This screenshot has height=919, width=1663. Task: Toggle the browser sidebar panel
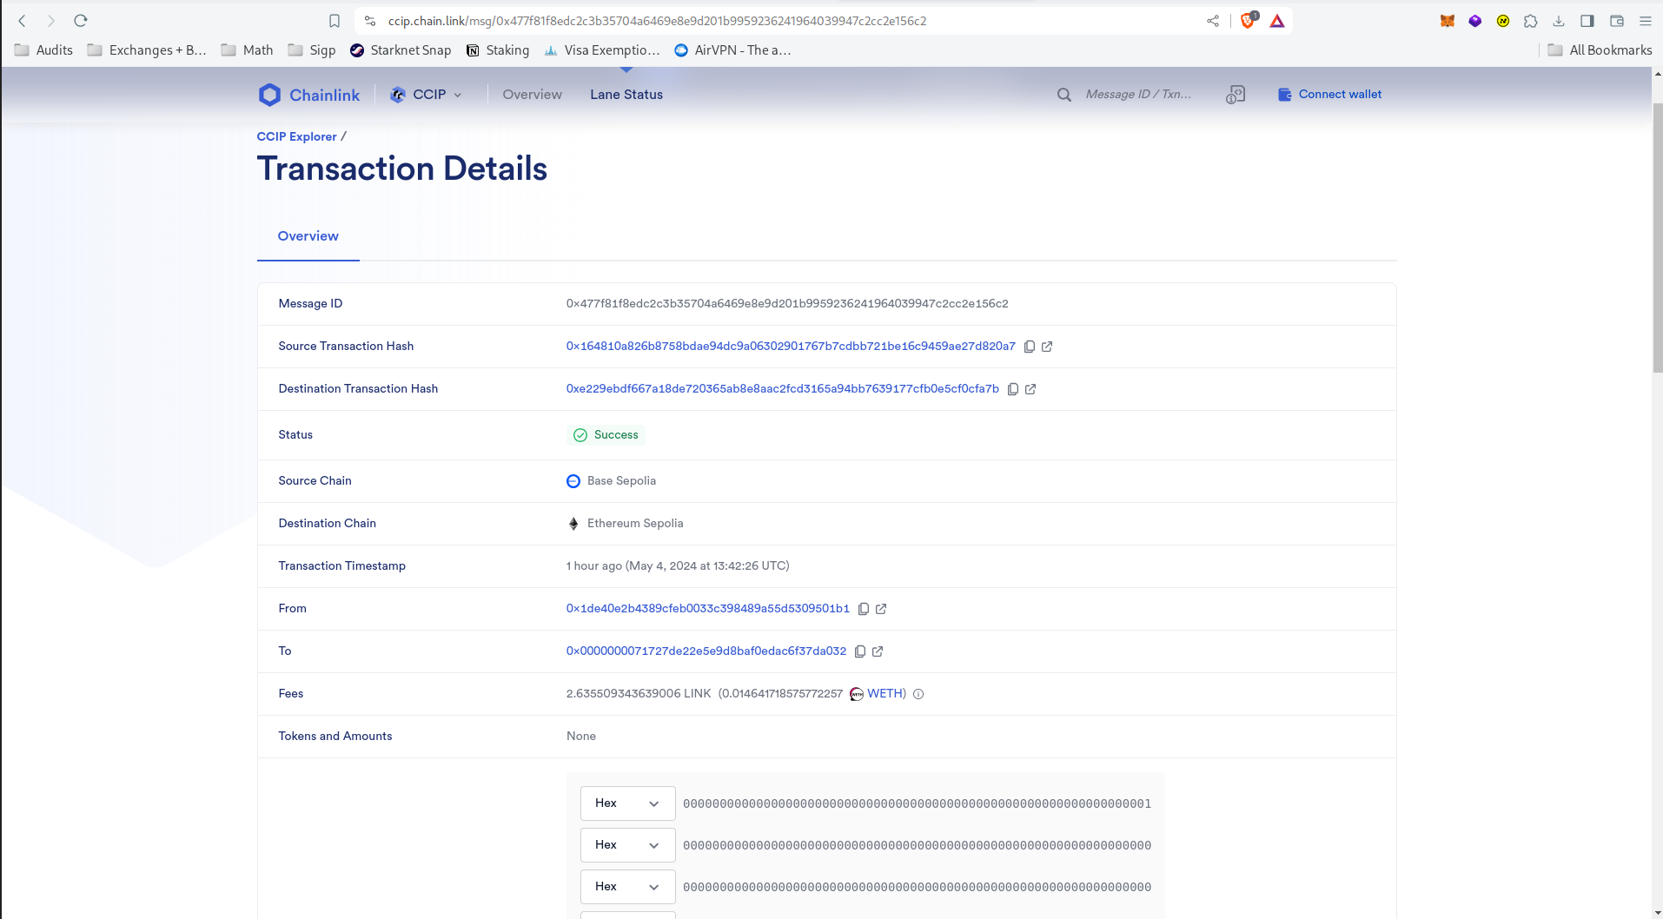pos(1587,21)
